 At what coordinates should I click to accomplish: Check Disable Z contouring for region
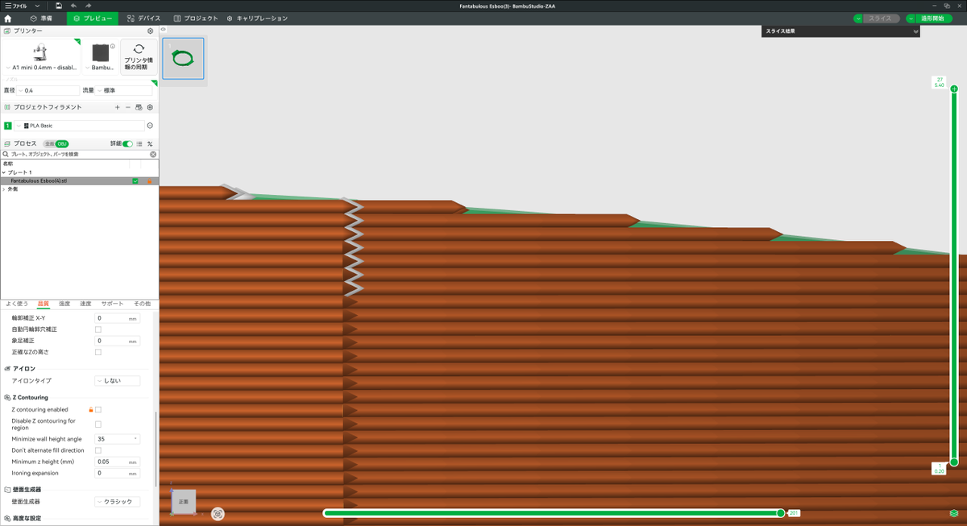click(x=98, y=424)
